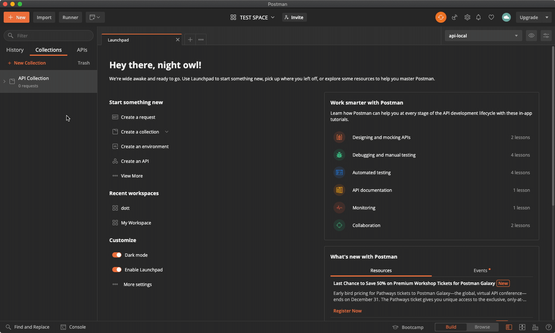Click the Monitoring pulse icon
The height and width of the screenshot is (333, 555).
pyautogui.click(x=339, y=208)
